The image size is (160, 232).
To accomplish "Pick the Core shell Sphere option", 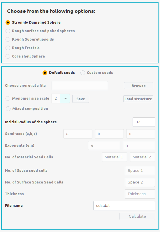I will [8, 56].
